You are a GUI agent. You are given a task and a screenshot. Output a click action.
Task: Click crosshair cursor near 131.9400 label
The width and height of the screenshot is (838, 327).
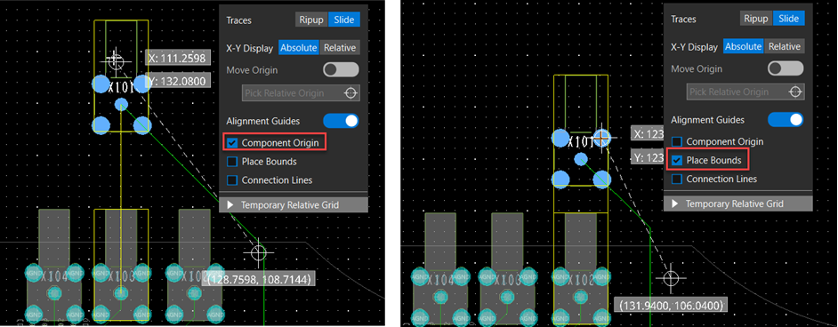(x=672, y=278)
